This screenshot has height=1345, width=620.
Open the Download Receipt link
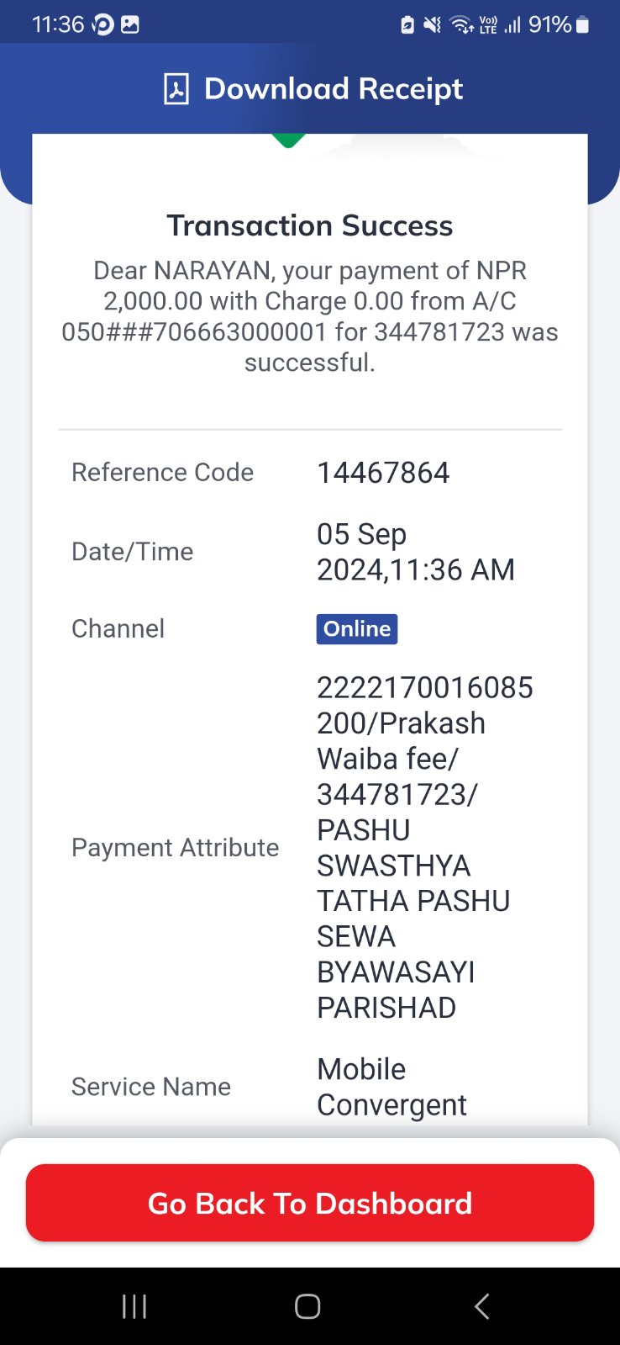click(x=313, y=88)
